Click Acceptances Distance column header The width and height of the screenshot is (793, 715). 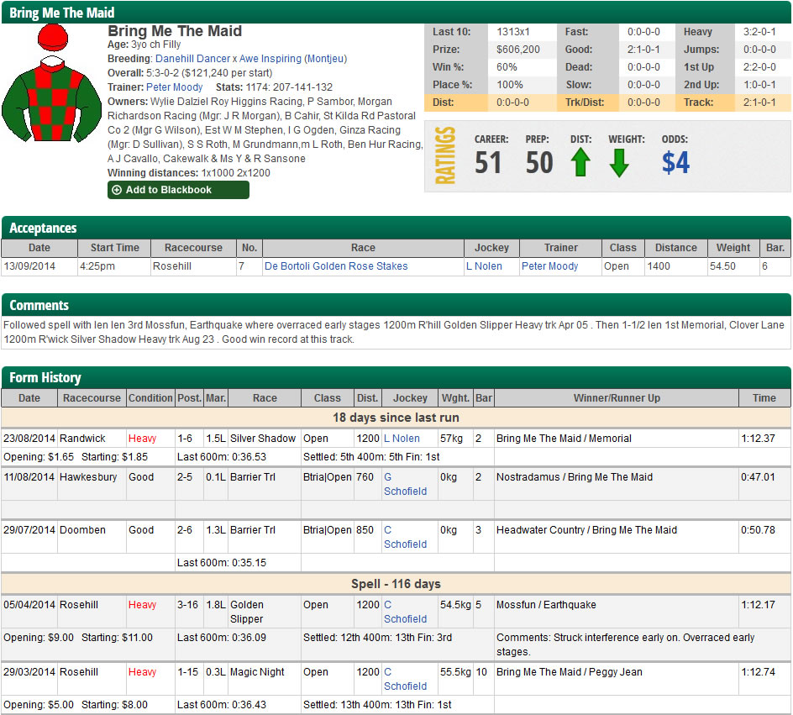675,248
